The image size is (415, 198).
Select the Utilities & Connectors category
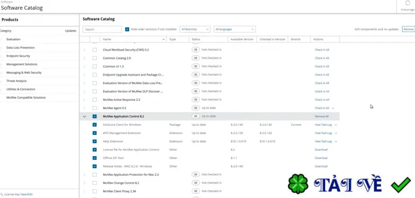tap(21, 89)
